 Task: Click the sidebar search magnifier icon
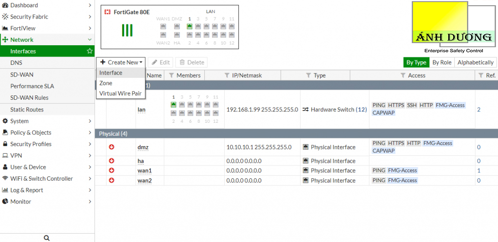point(47,238)
